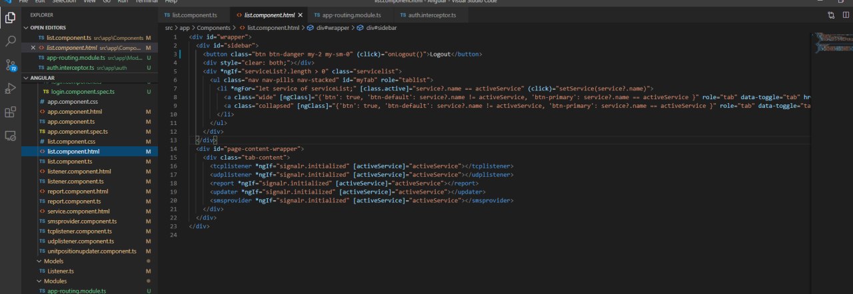Switch to the list.component.ts editor tab
853x294 pixels.
(x=195, y=15)
